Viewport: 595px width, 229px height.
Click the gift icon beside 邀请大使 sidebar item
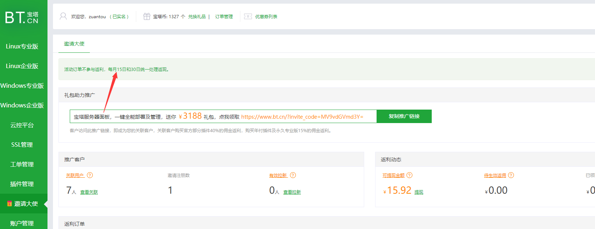click(x=9, y=204)
